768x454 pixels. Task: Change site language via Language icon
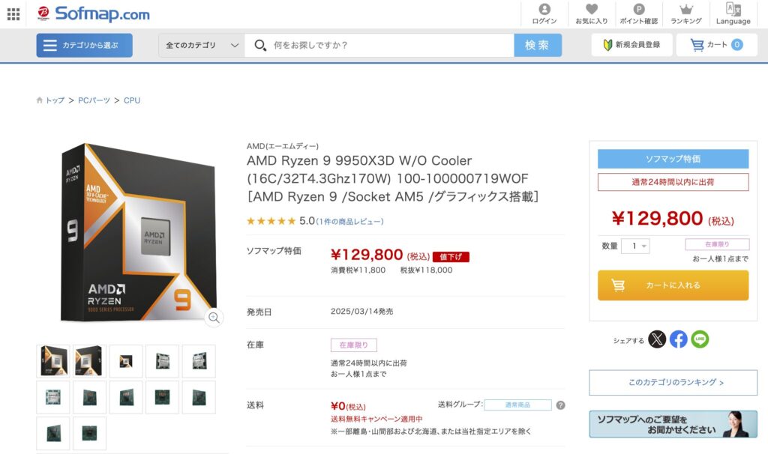click(x=733, y=13)
